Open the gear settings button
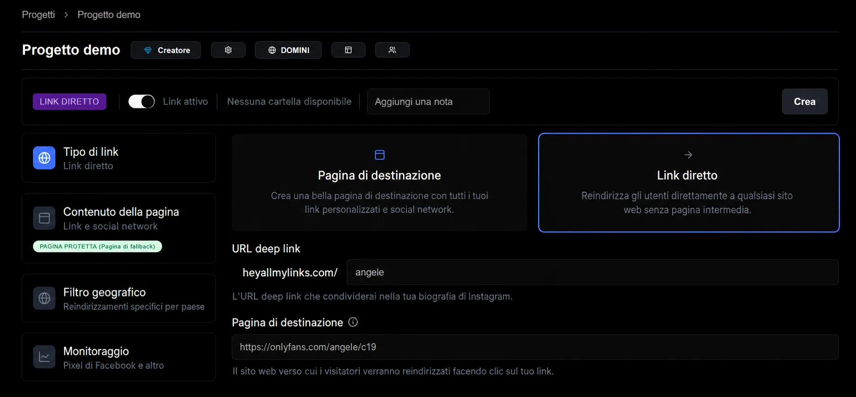The height and width of the screenshot is (397, 856). coord(228,50)
